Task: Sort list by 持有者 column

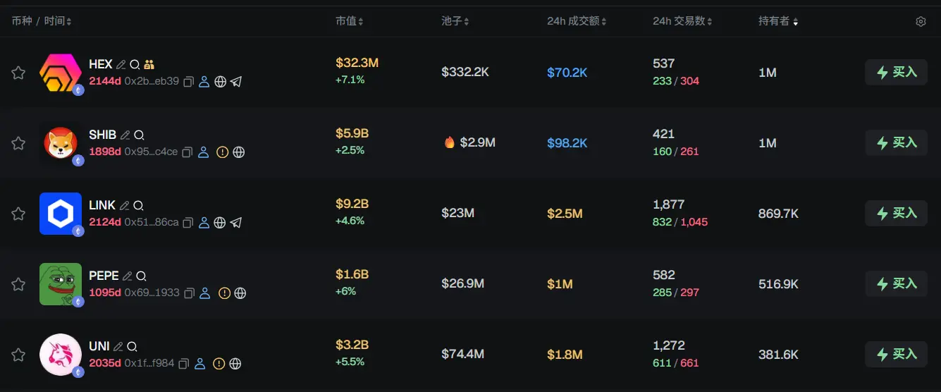Action: pos(777,22)
